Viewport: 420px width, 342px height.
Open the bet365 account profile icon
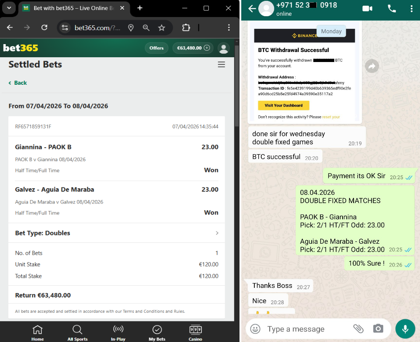(x=224, y=48)
